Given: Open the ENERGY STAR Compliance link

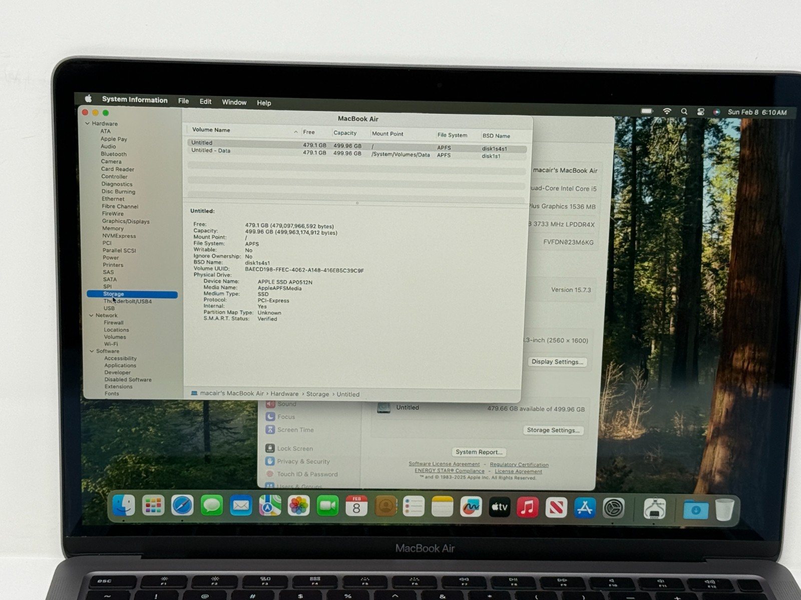Looking at the screenshot, I should (450, 470).
